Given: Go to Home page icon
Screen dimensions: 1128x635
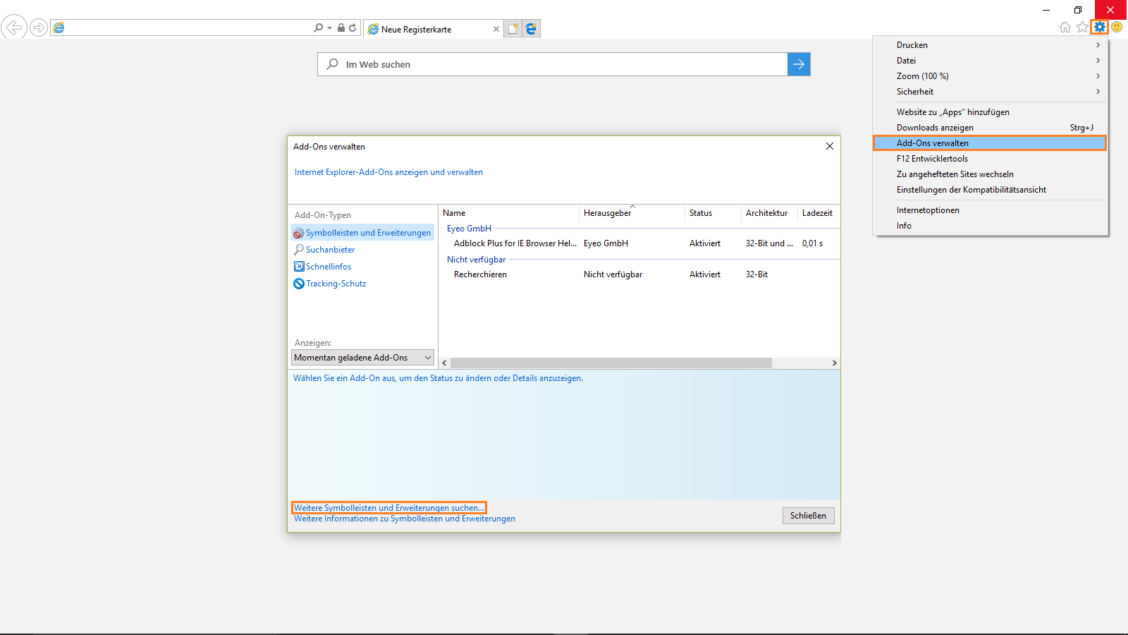Looking at the screenshot, I should pyautogui.click(x=1065, y=28).
